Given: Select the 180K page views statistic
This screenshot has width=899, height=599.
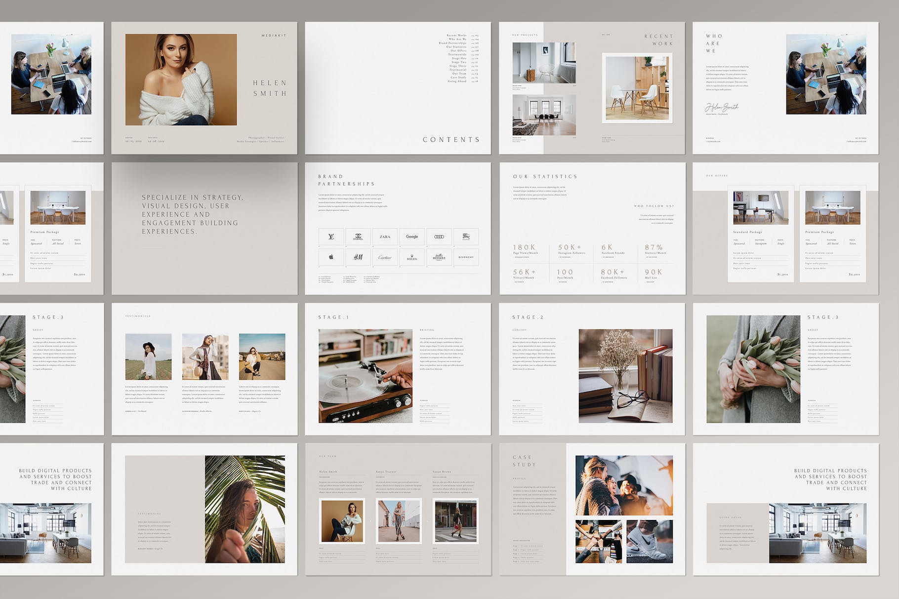Looking at the screenshot, I should click(524, 247).
